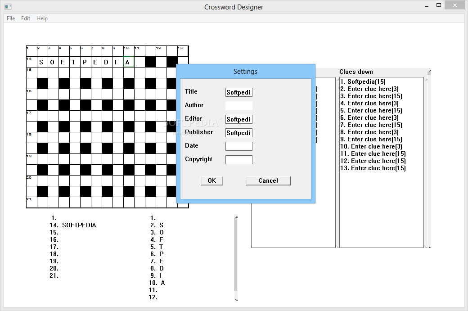The height and width of the screenshot is (311, 468).
Task: Select grid cell containing letter D
Action: tap(107, 62)
